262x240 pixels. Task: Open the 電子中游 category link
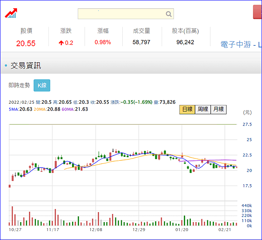(241, 45)
